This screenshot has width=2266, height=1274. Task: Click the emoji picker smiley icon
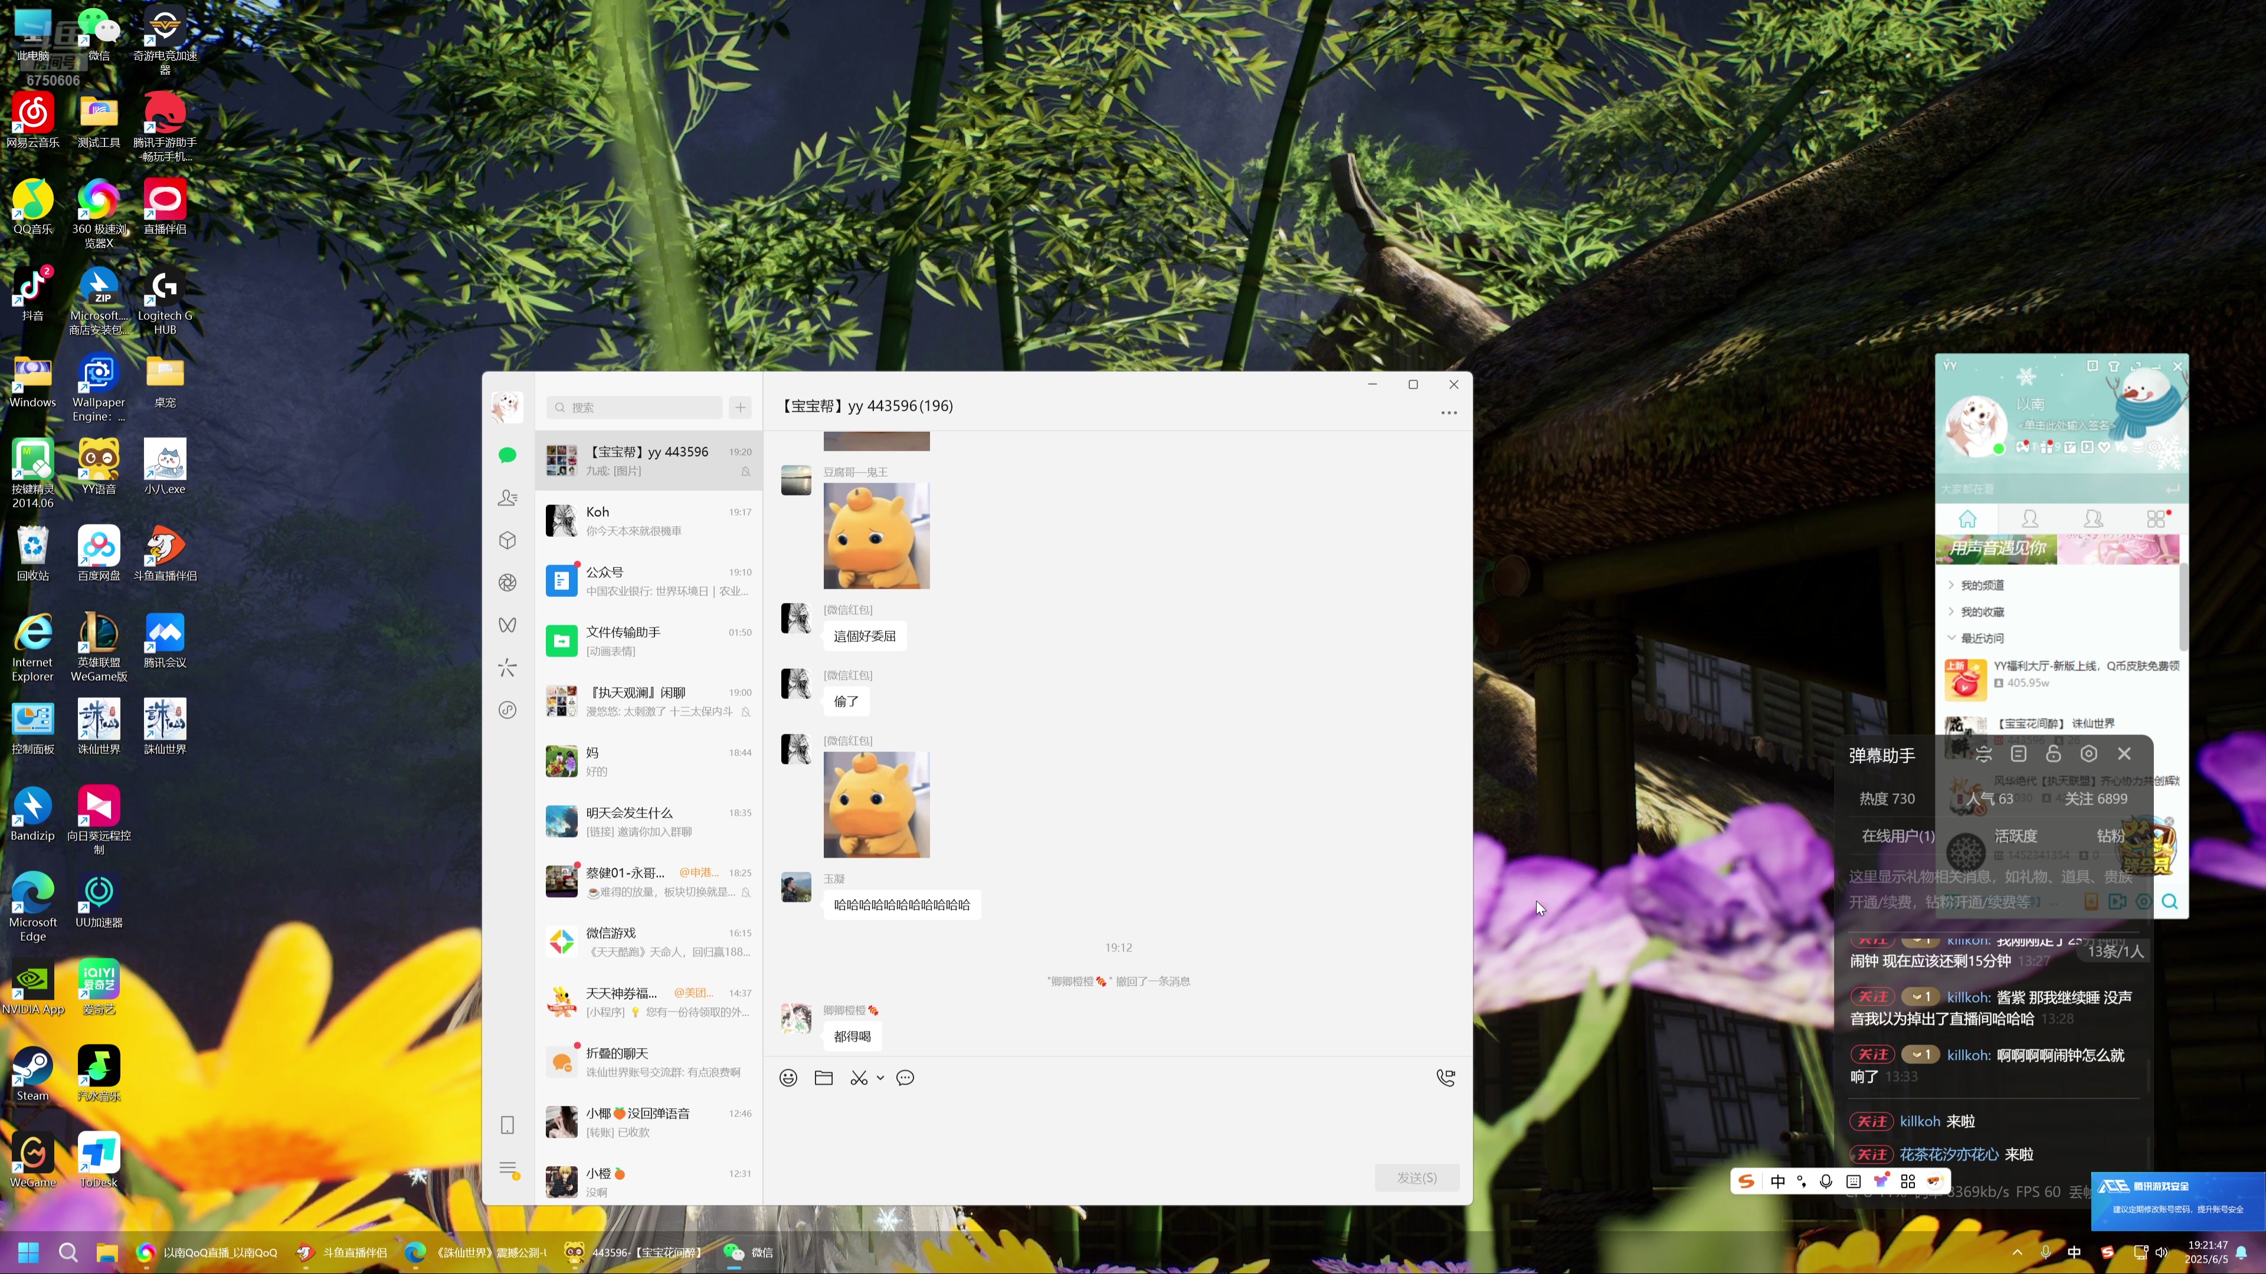click(x=788, y=1078)
